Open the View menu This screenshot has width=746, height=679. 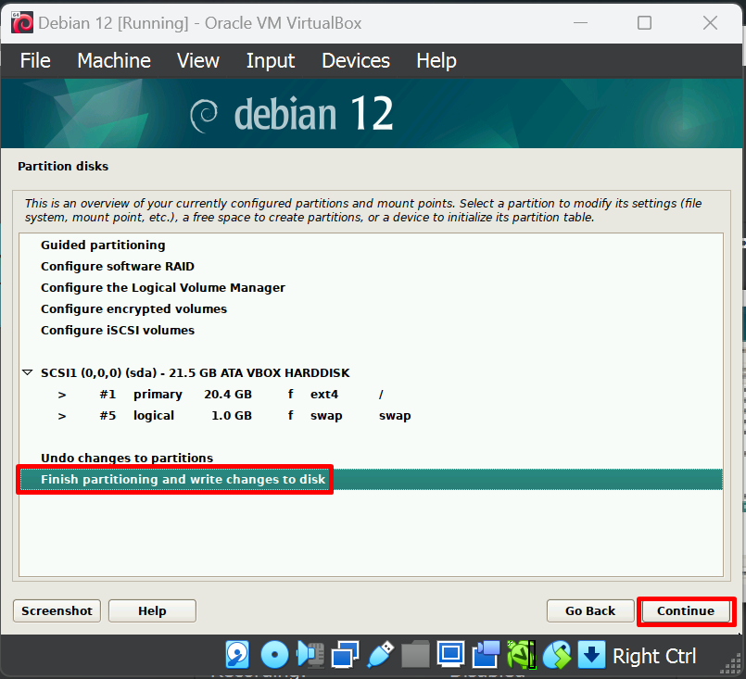pyautogui.click(x=198, y=61)
